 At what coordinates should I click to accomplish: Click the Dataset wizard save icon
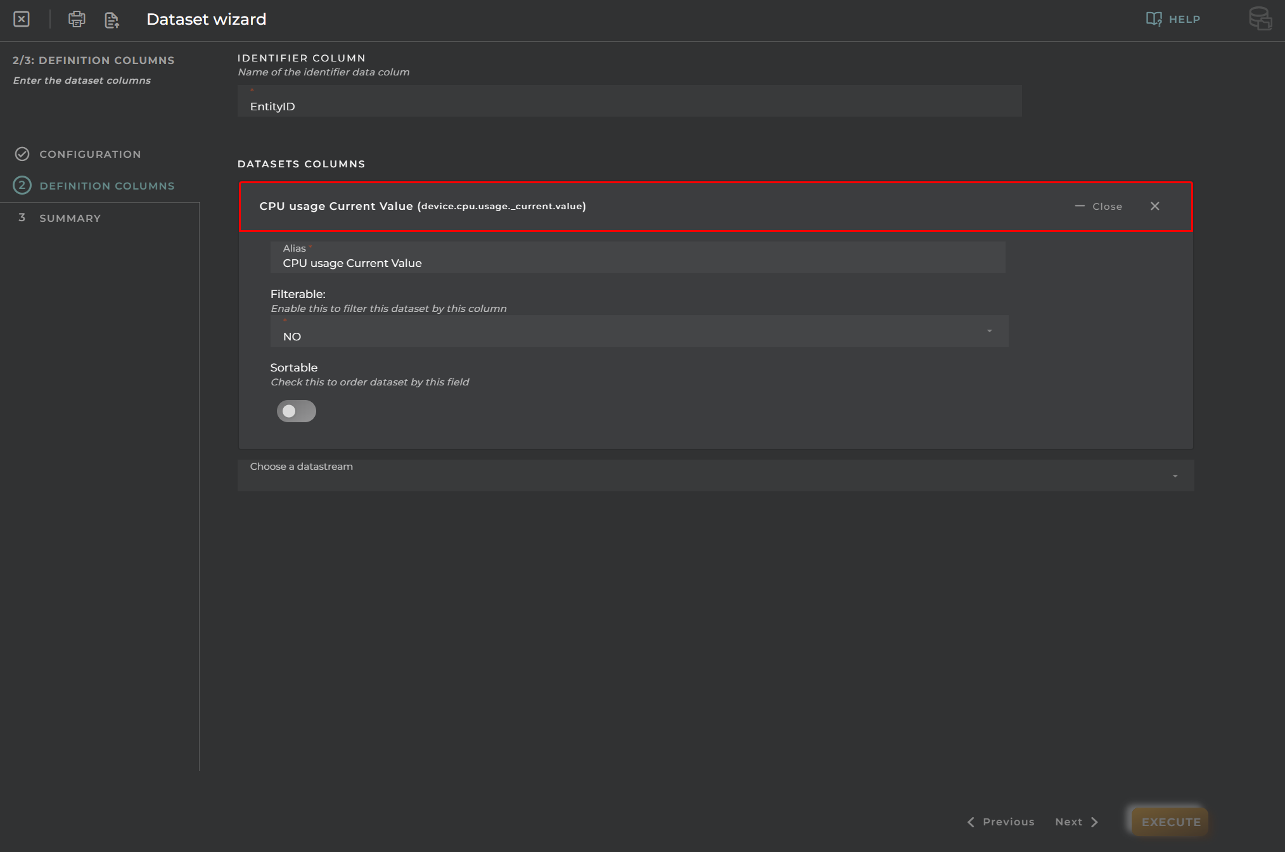pyautogui.click(x=112, y=19)
